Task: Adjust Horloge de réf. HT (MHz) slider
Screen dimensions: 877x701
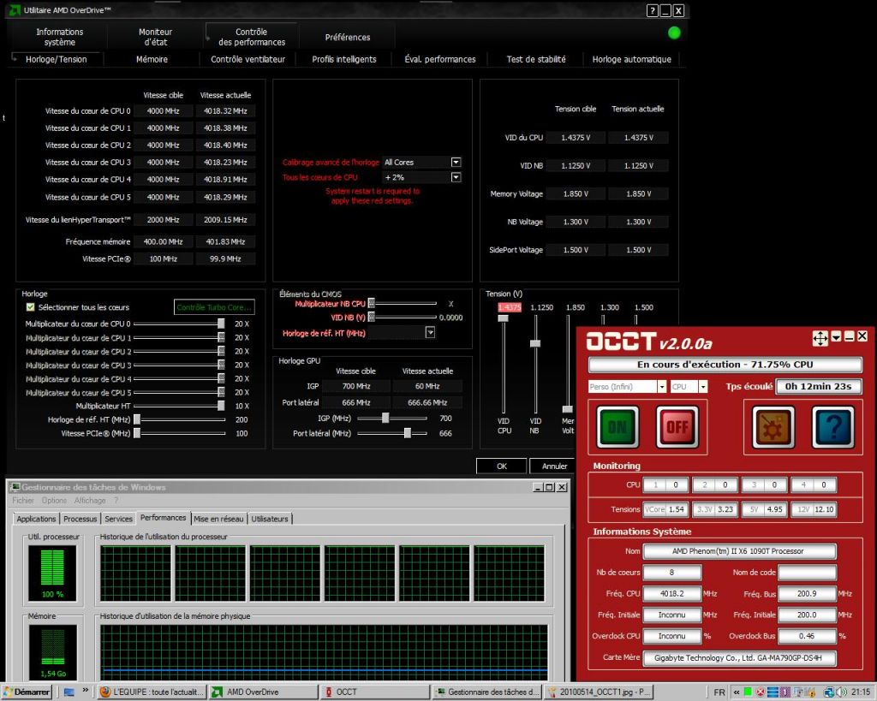Action: (x=137, y=419)
